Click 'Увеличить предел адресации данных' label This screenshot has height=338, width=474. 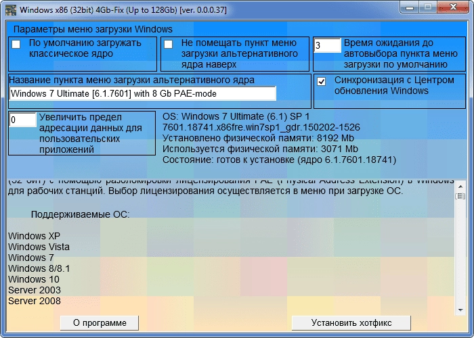click(90, 133)
